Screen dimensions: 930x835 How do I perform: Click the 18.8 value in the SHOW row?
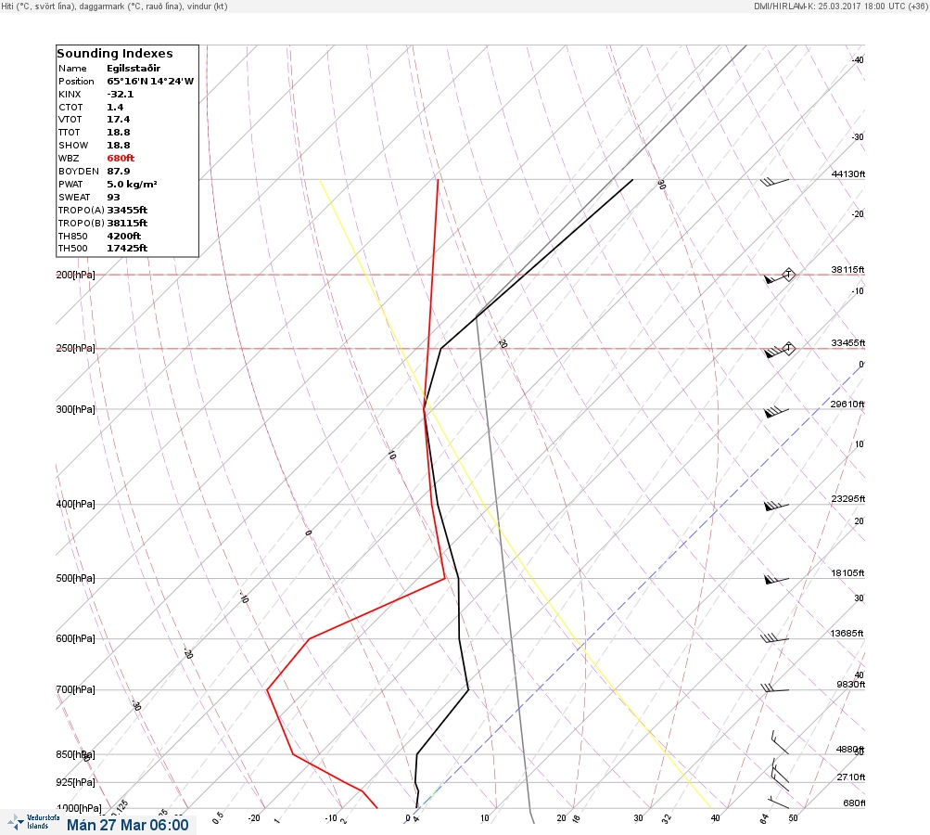[x=118, y=146]
